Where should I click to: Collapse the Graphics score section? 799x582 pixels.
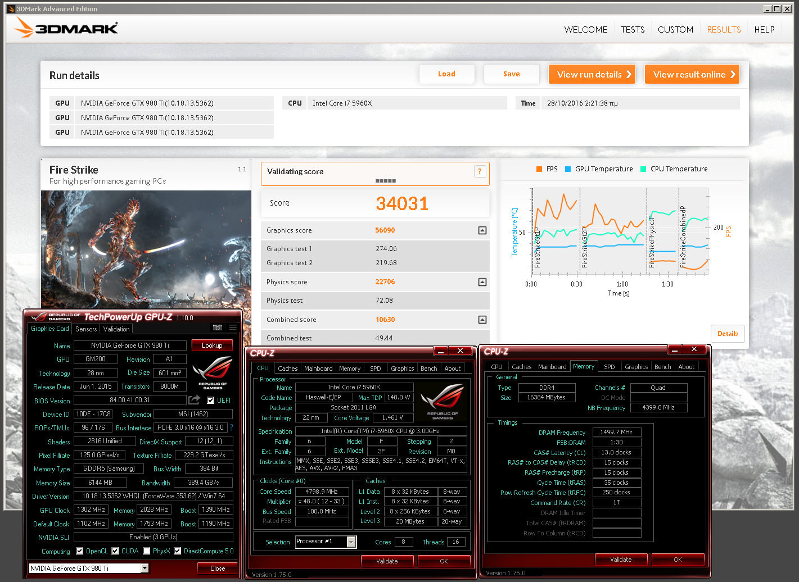coord(482,230)
